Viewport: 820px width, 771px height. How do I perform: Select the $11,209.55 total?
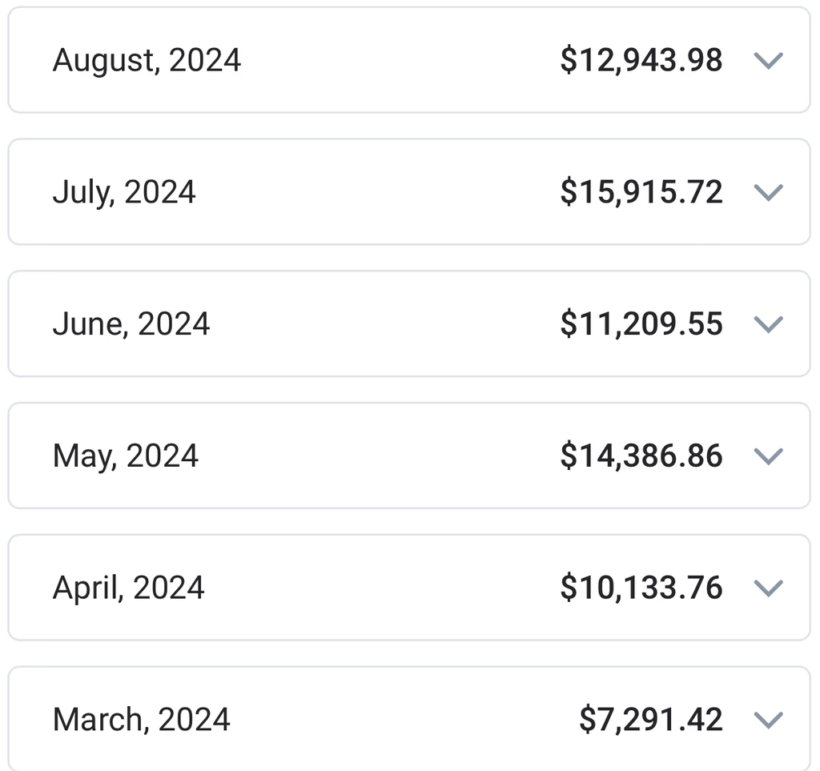tap(641, 324)
